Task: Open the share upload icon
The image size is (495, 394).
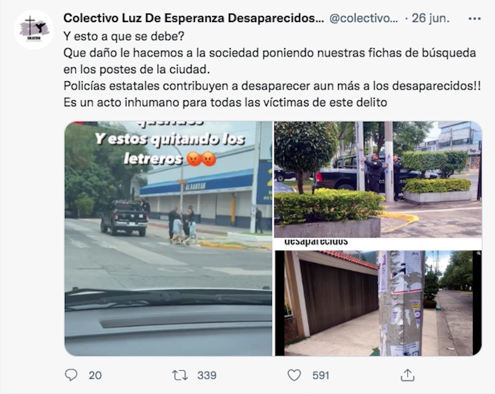Action: (407, 375)
